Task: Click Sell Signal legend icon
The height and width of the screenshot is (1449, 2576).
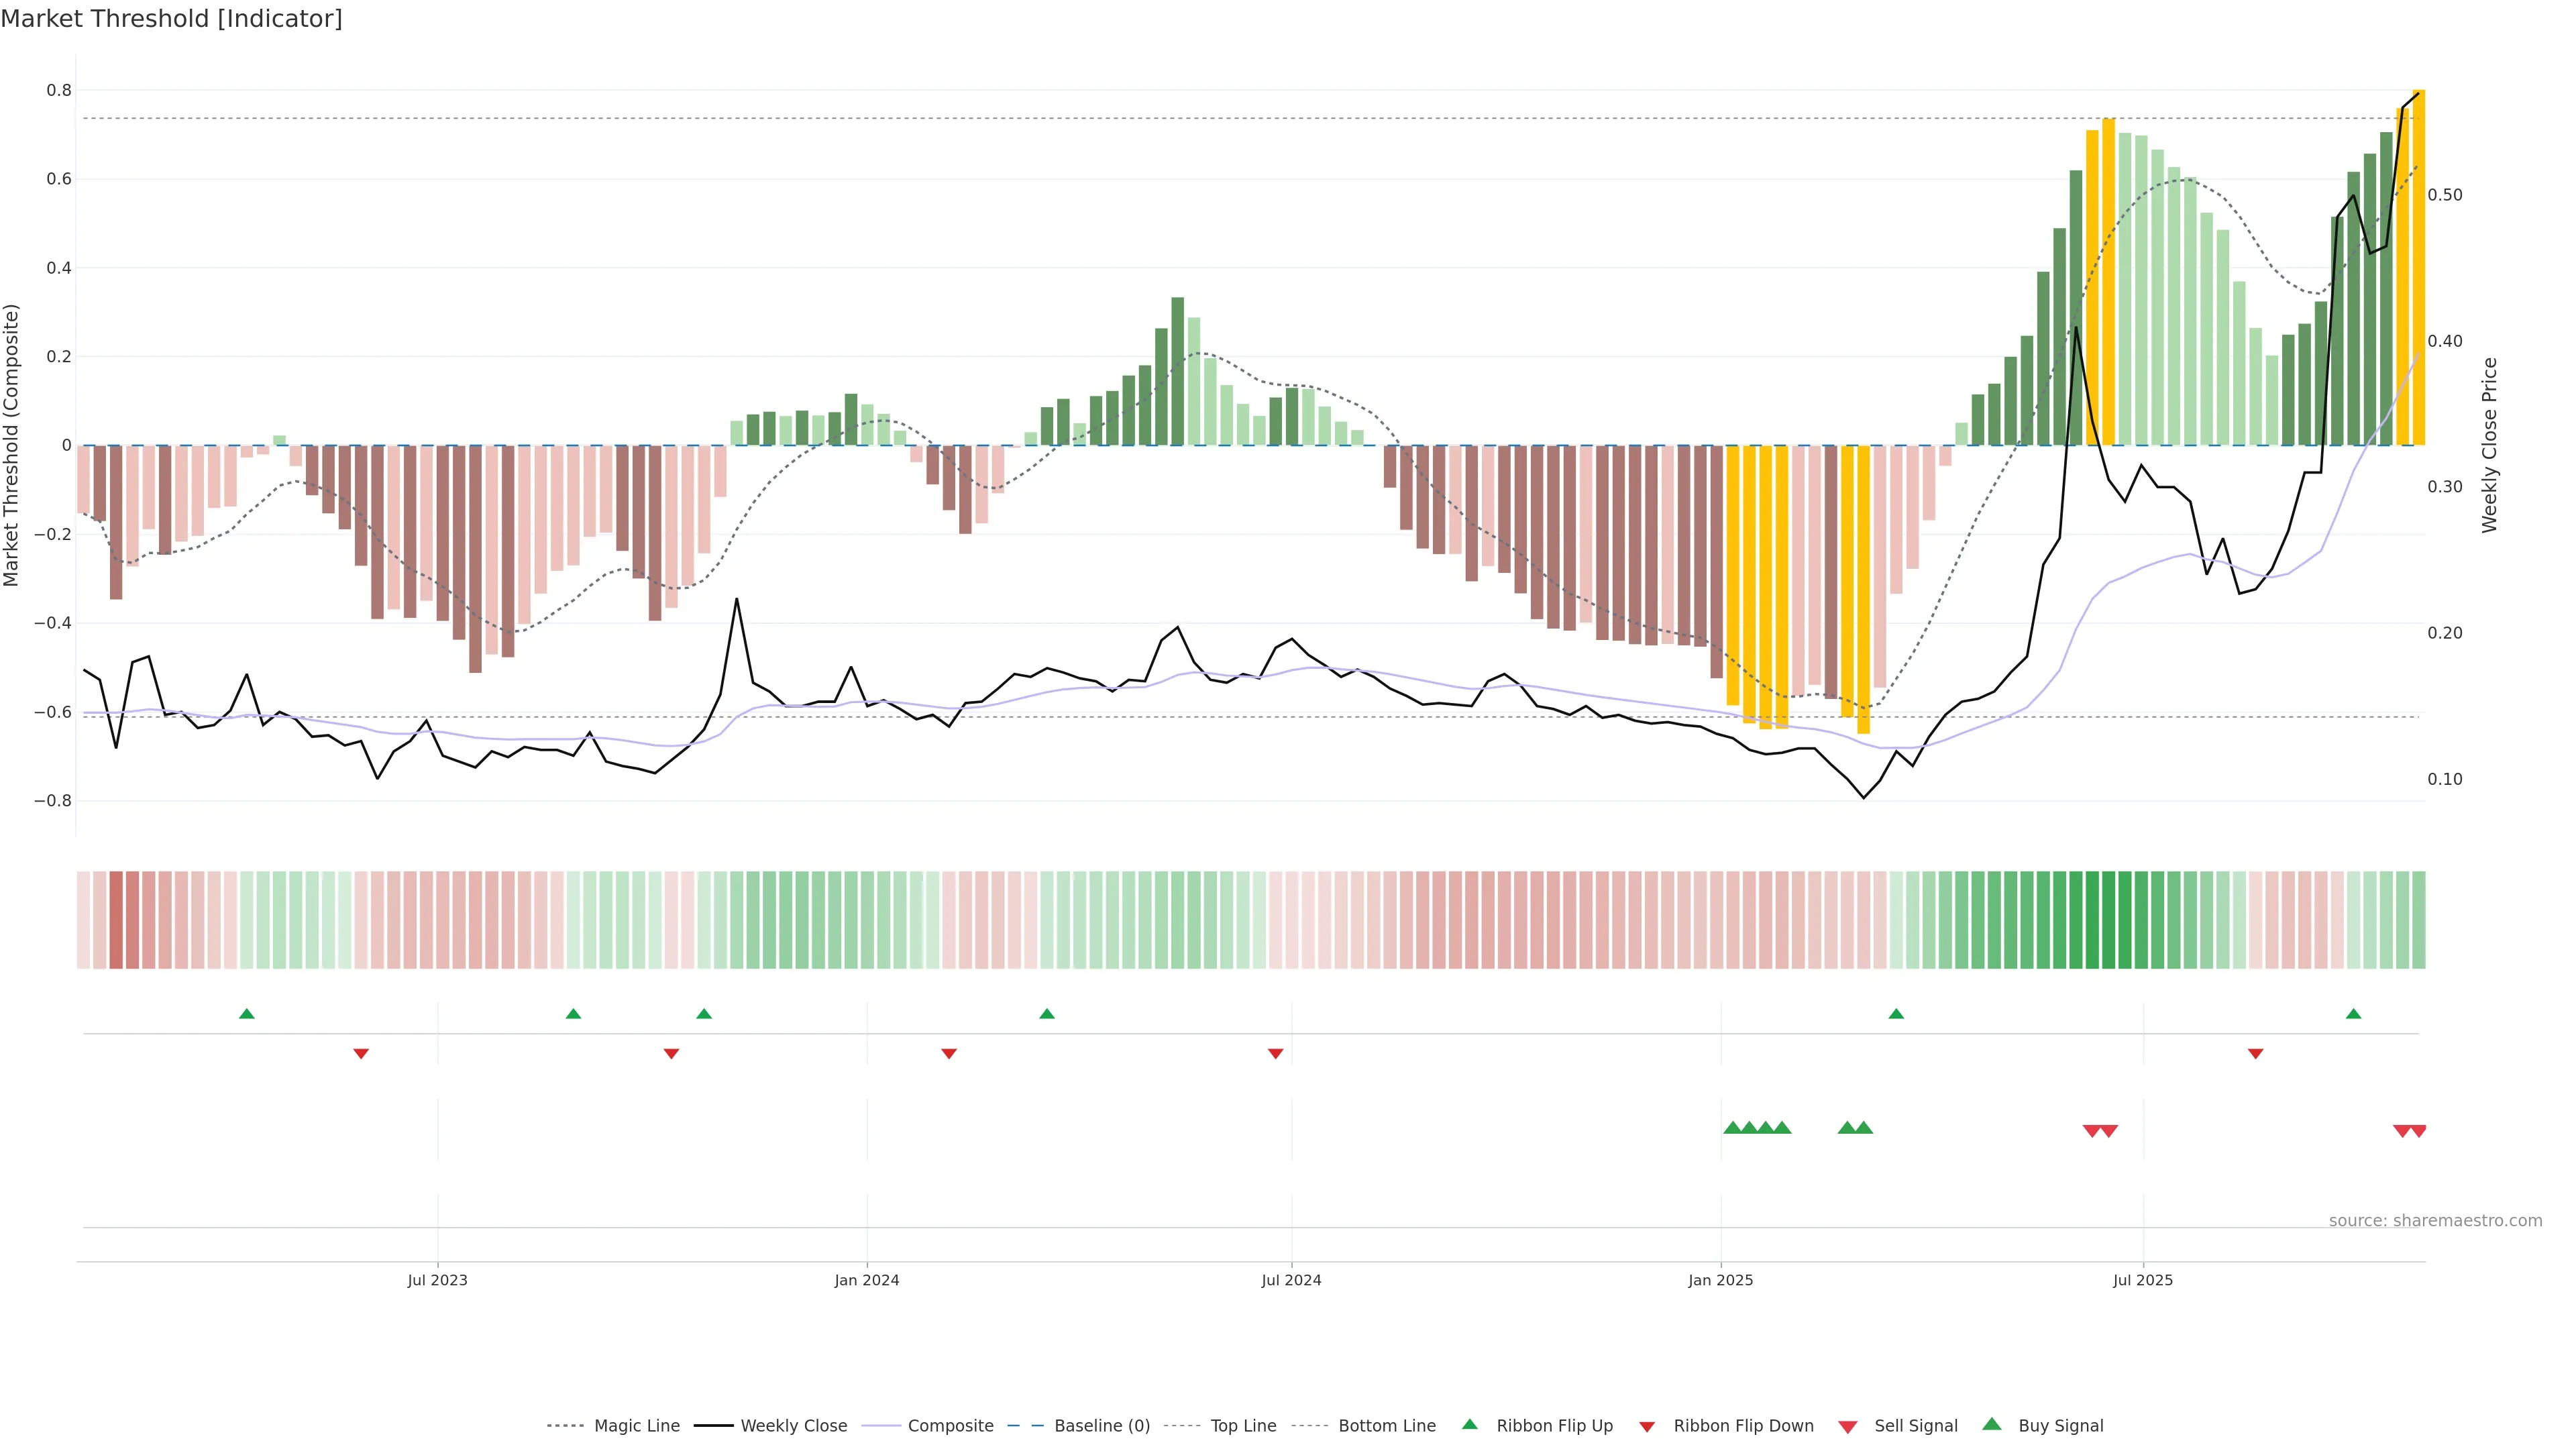Action: (x=1848, y=1427)
